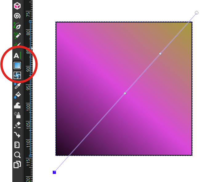Select the 3D Box tool
The width and height of the screenshot is (210, 182).
pyautogui.click(x=17, y=6)
